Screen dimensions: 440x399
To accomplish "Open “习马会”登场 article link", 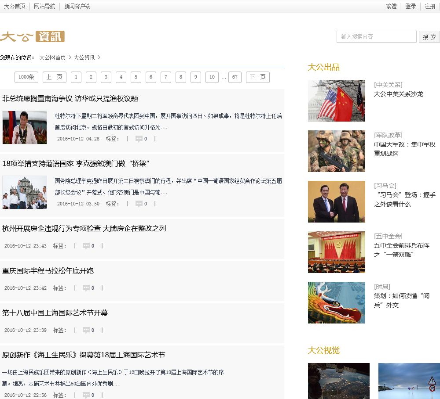I will (405, 199).
